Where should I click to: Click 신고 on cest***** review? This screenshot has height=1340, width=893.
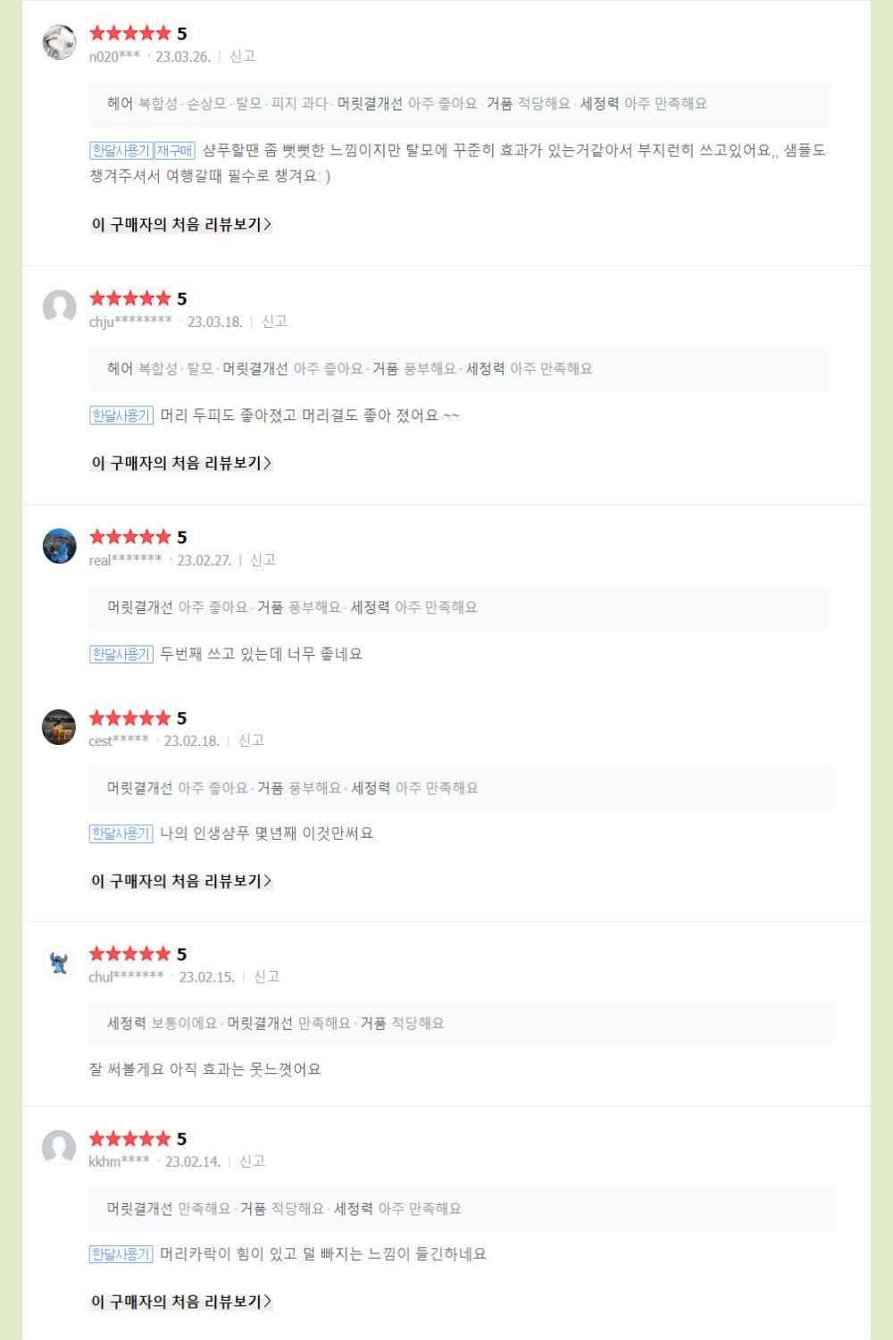tap(251, 741)
